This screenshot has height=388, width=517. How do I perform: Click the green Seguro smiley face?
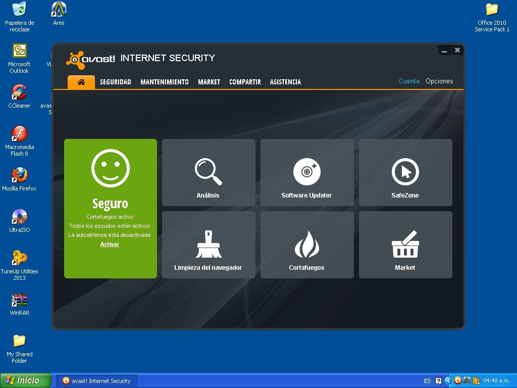click(110, 168)
